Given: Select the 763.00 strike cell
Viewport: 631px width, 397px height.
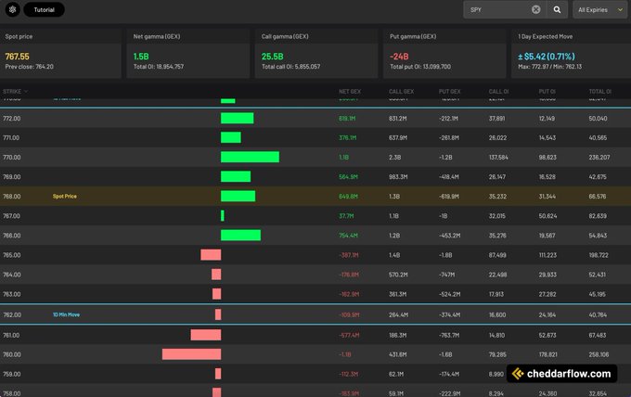Looking at the screenshot, I should point(12,294).
